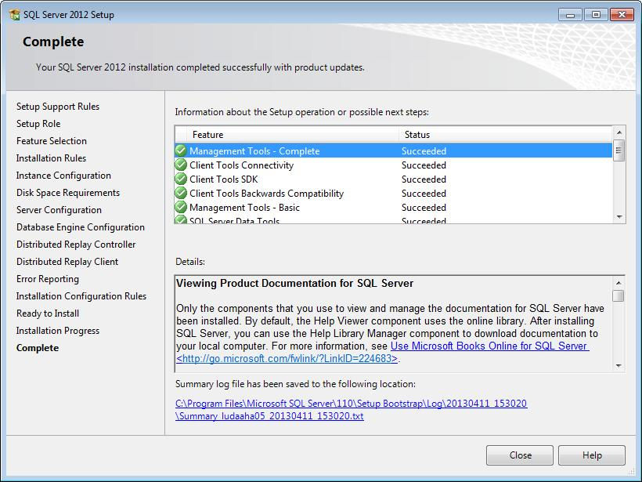Click Disk Space Requirements step
The height and width of the screenshot is (482, 642).
click(68, 193)
